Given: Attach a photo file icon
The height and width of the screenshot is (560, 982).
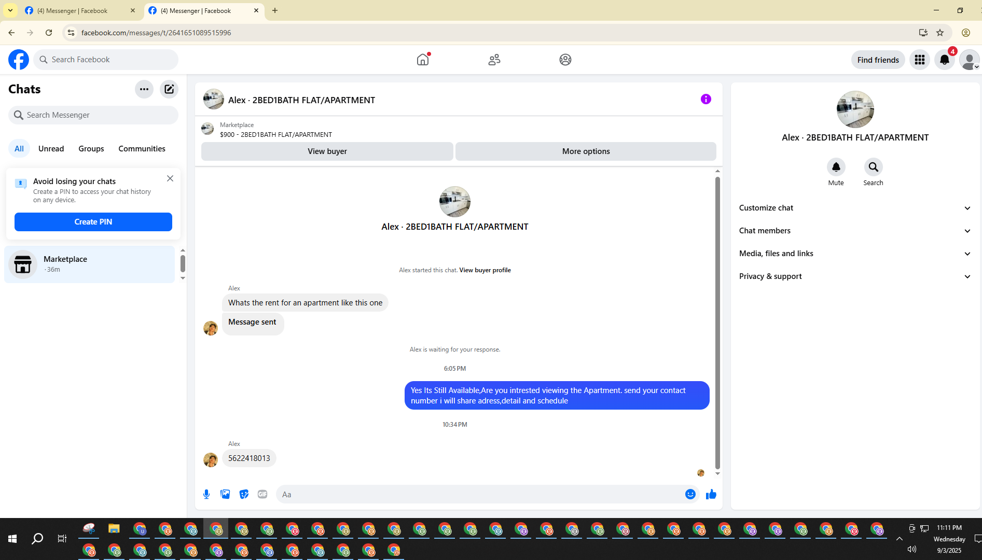Looking at the screenshot, I should point(225,494).
